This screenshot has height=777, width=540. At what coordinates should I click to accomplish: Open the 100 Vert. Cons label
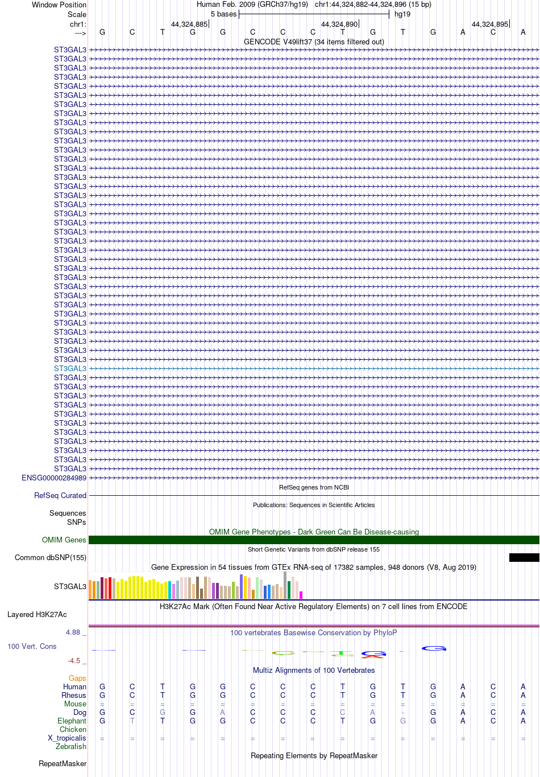[x=32, y=646]
